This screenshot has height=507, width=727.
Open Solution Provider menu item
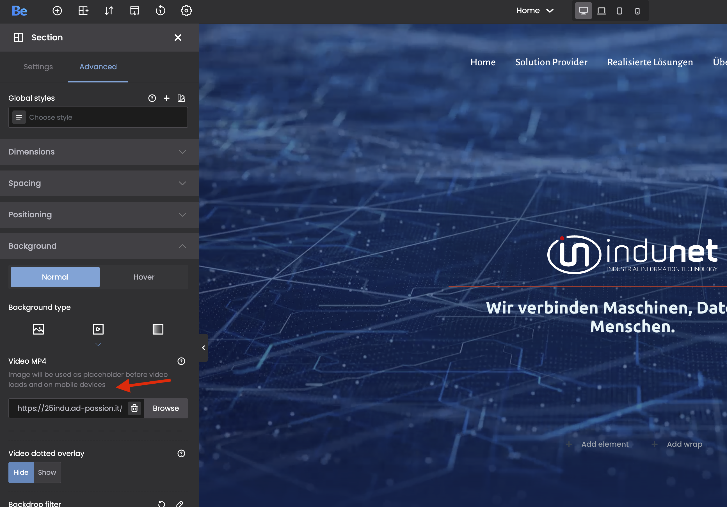coord(551,62)
